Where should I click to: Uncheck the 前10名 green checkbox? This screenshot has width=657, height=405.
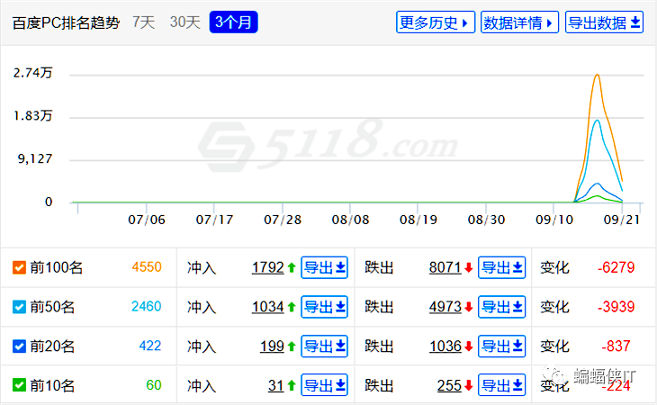coord(19,385)
